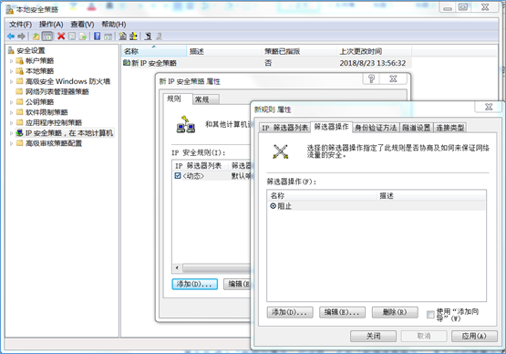Click the horizontal scrollbar left arrow in rules list
Image resolution: width=506 pixels, height=354 pixels.
[177, 267]
